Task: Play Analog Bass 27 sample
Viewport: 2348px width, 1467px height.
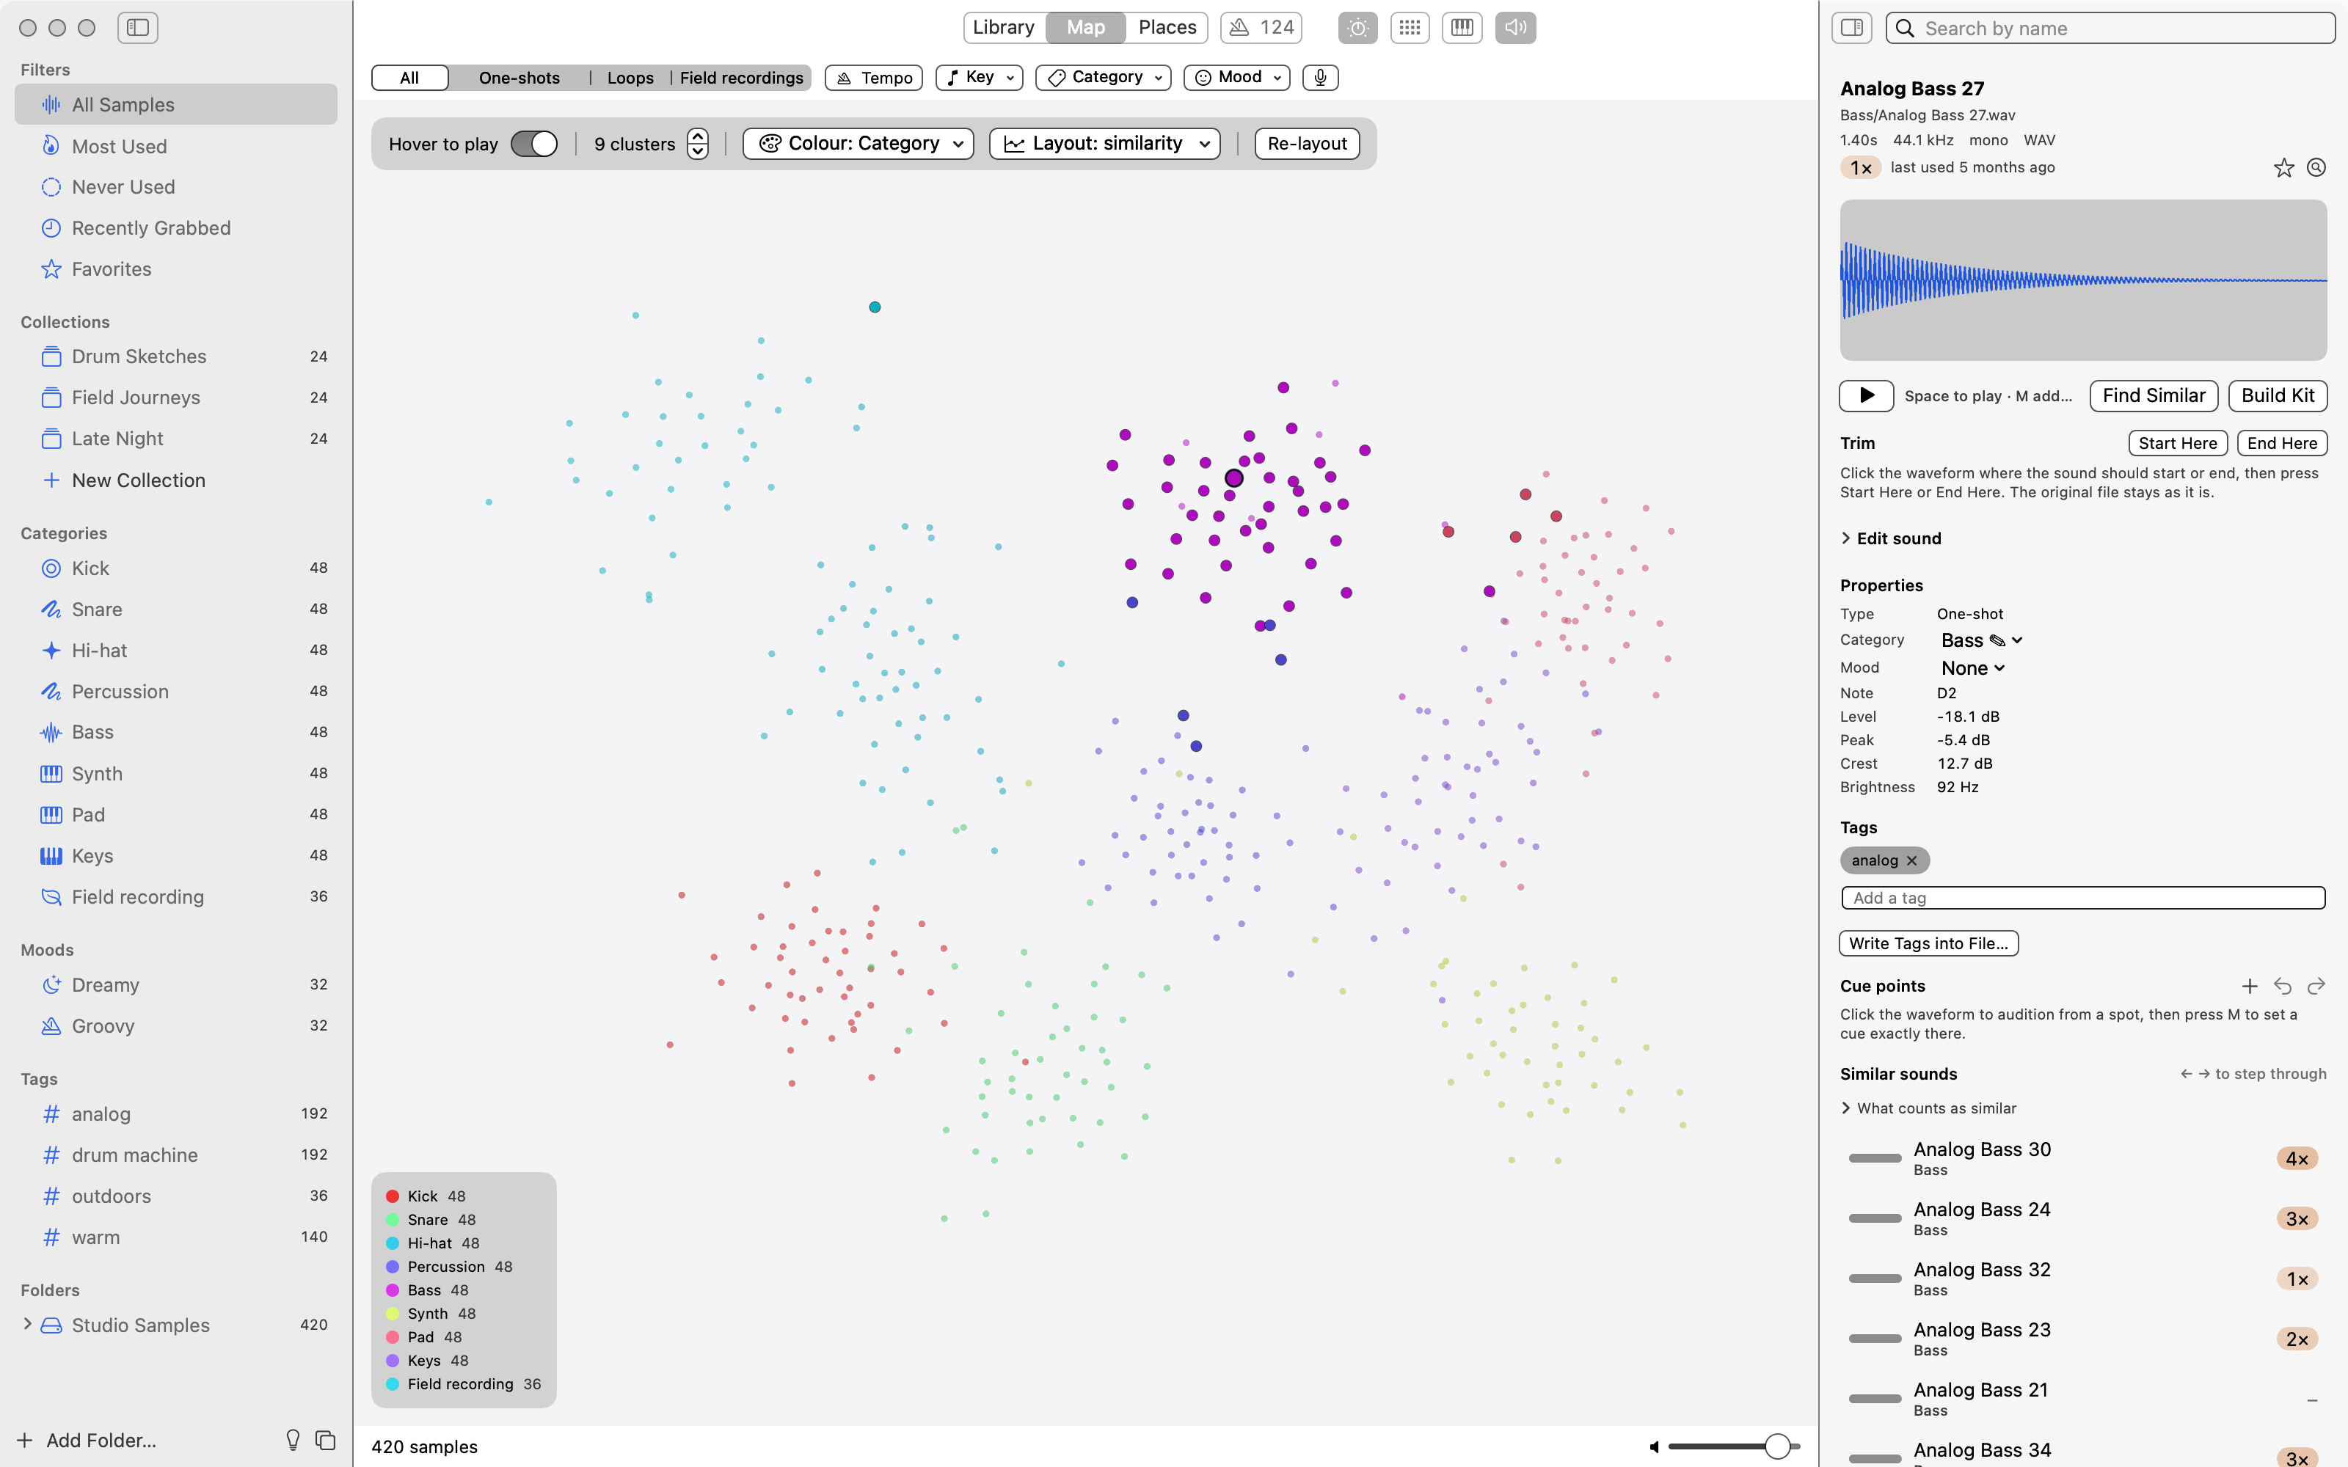Action: tap(1866, 396)
